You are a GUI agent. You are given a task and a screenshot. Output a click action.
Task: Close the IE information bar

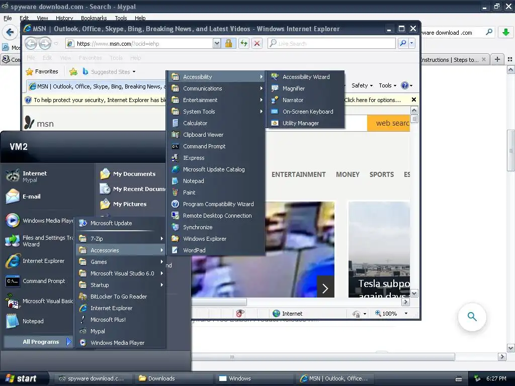pyautogui.click(x=414, y=100)
